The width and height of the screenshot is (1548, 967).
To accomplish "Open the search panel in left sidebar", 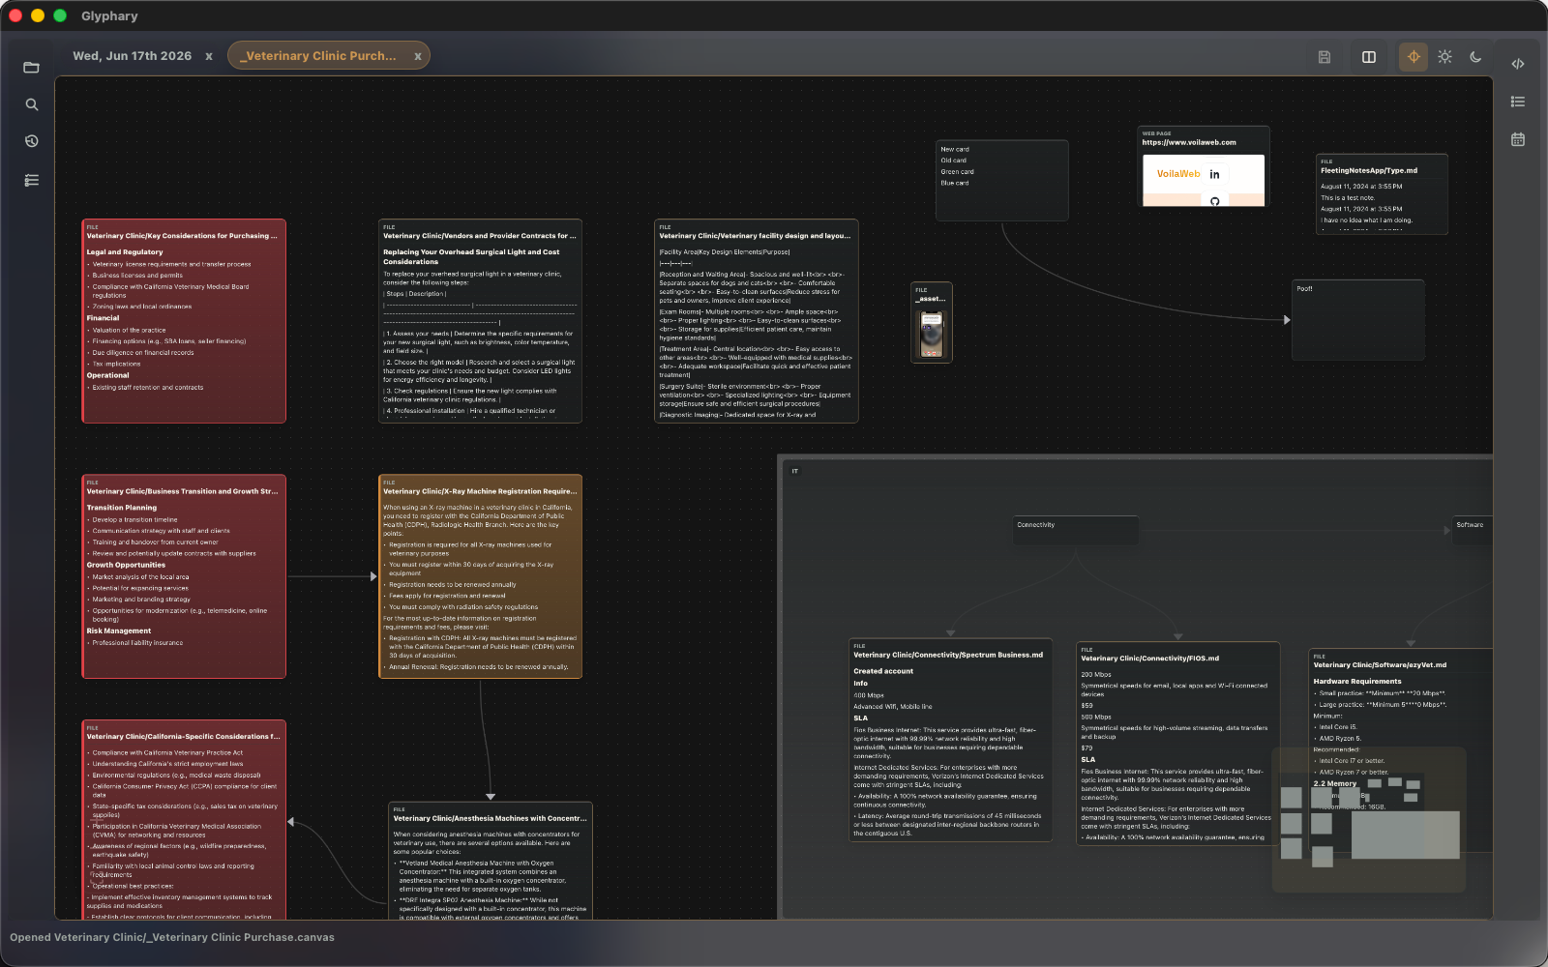I will (31, 104).
